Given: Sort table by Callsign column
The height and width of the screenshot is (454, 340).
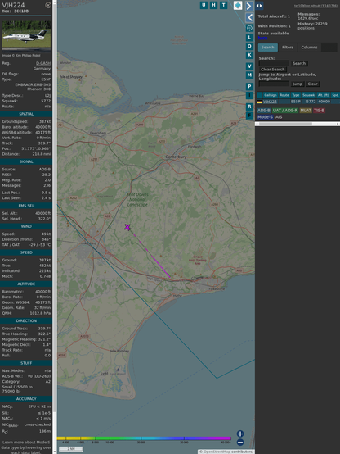Looking at the screenshot, I should coord(270,95).
